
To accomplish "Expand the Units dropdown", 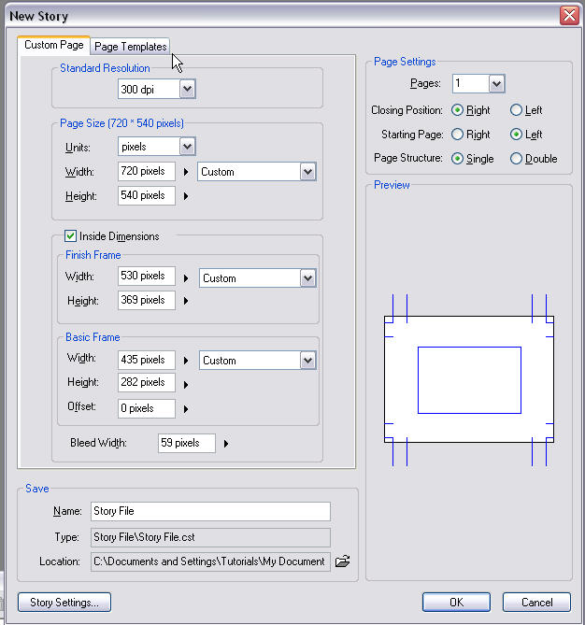I will click(187, 147).
